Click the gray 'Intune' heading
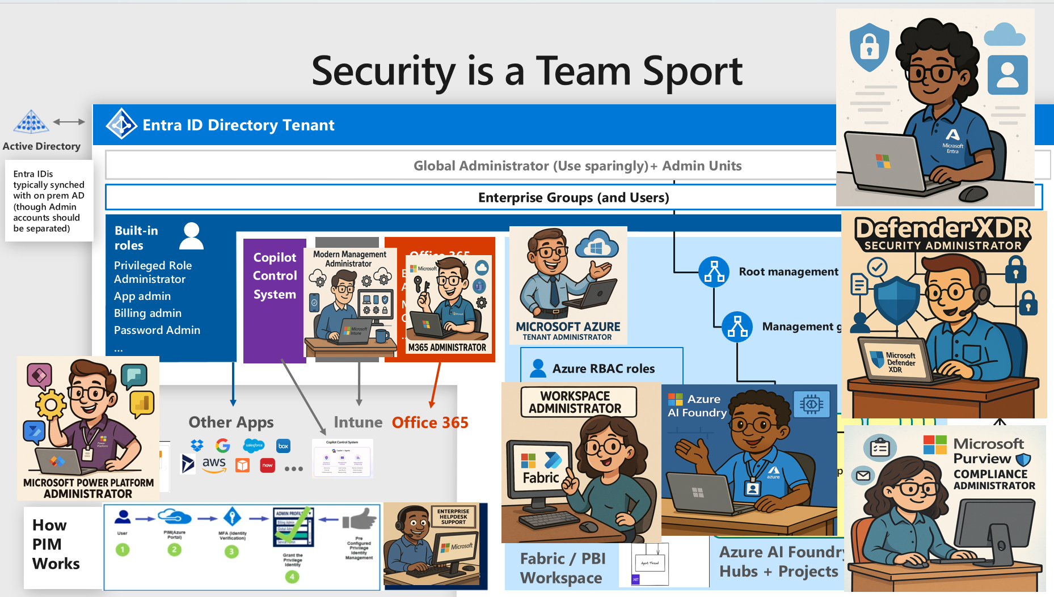1054x597 pixels. [x=358, y=422]
